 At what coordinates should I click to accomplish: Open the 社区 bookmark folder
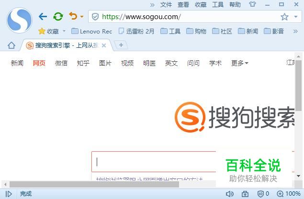222,31
